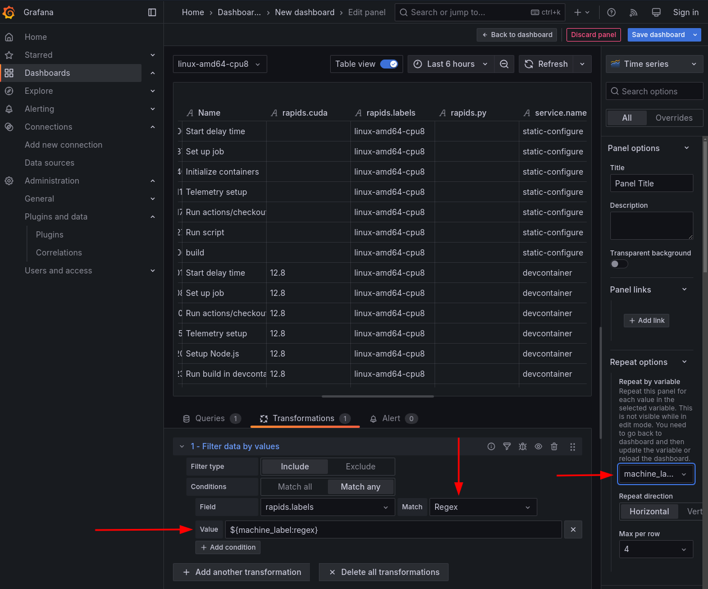Open the rapids.labels field dropdown
The width and height of the screenshot is (708, 589).
pos(327,507)
